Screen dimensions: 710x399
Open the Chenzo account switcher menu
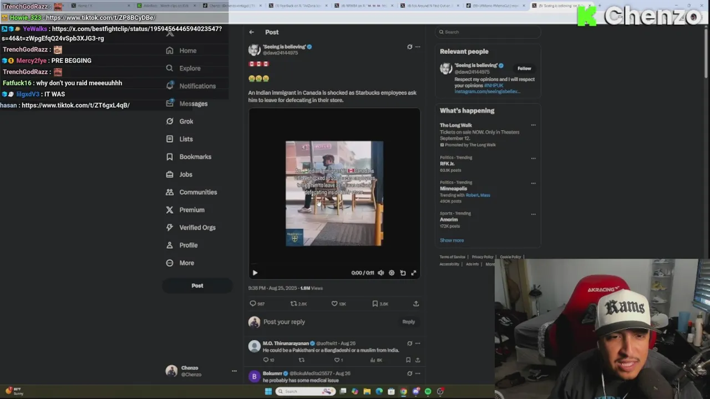point(234,371)
